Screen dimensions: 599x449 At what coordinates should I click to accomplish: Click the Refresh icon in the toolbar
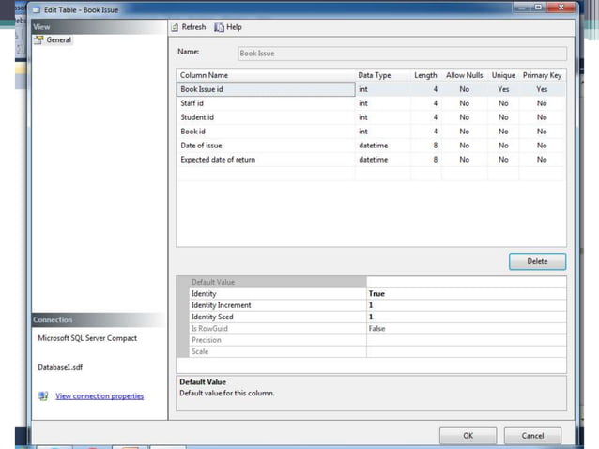[175, 27]
